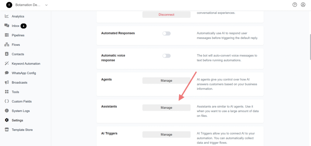
Task: Open the Flows diagram icon
Action: 7,45
